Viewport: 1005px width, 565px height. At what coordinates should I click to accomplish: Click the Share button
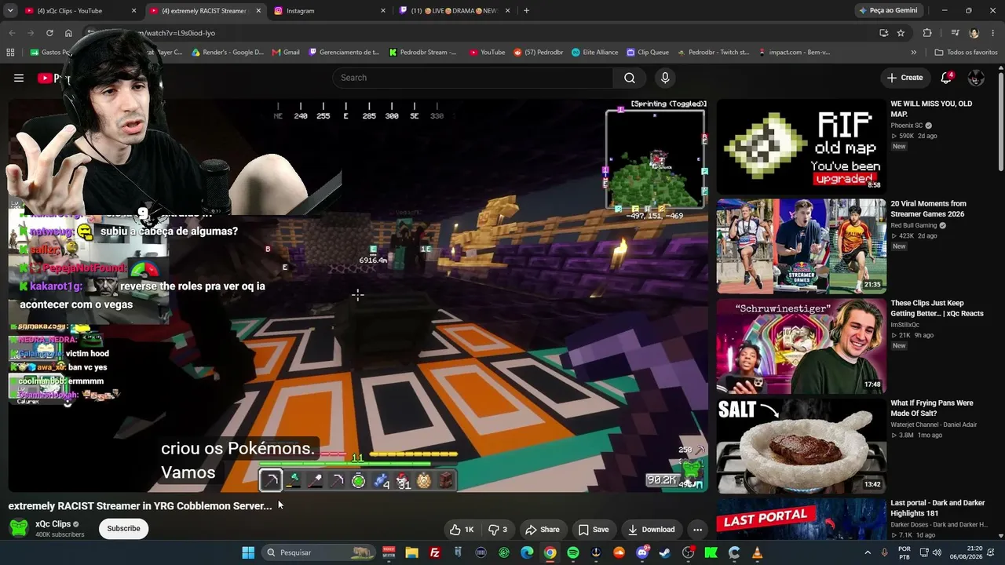point(542,530)
